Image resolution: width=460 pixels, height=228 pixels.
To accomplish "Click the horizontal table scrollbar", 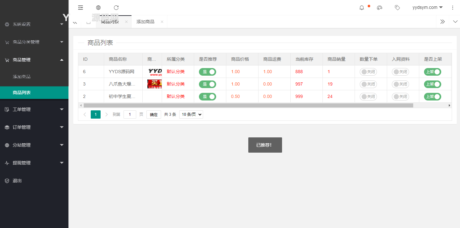I will [x=248, y=105].
